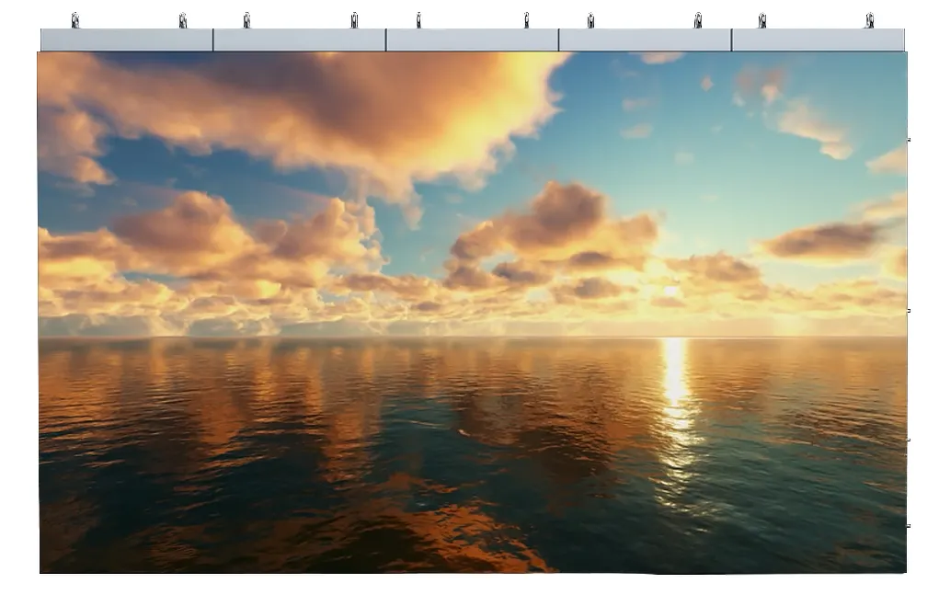Select the left hook on the middle hanging bar

[418, 20]
